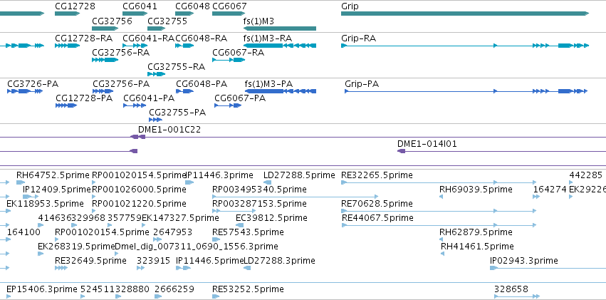Open the CG6067-RA transcript label
This screenshot has width=606, height=300.
click(x=238, y=53)
